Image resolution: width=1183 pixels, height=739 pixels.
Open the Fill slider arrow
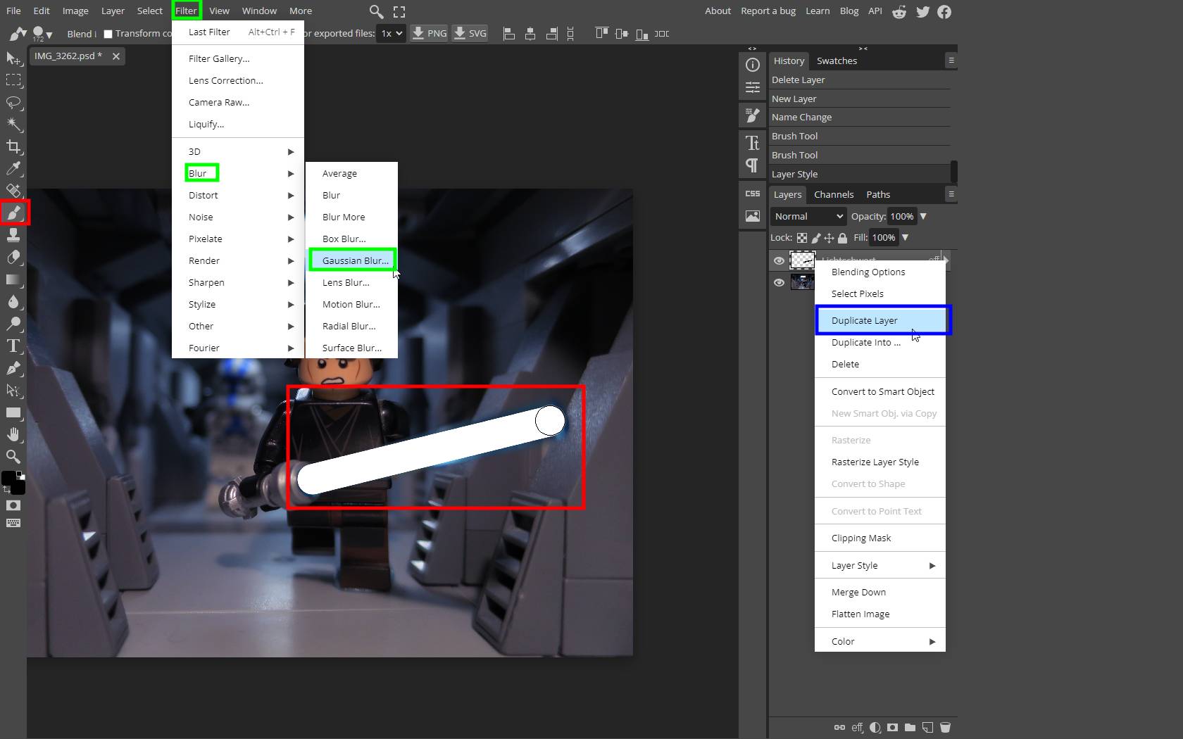[x=906, y=237]
